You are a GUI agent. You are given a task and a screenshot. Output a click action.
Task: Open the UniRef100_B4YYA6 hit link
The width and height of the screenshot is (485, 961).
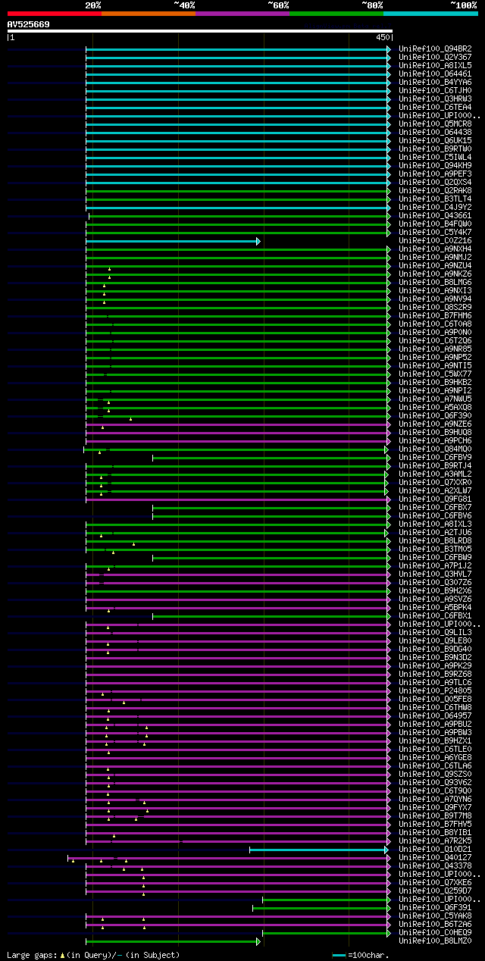coord(435,82)
